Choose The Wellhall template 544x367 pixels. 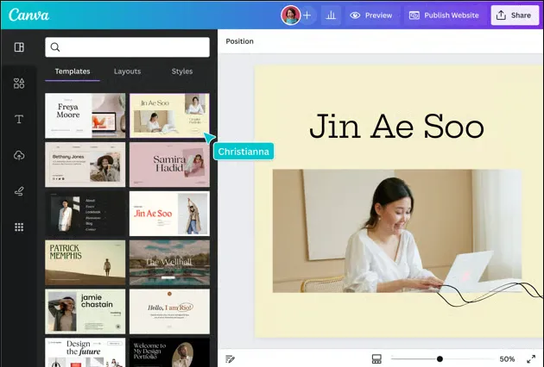[x=169, y=263]
